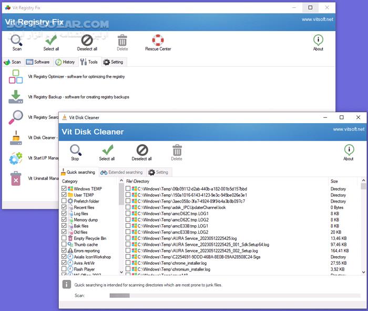Select the amcD62C.tmp.LOG1 file entry
368x311 pixels.
point(173,214)
